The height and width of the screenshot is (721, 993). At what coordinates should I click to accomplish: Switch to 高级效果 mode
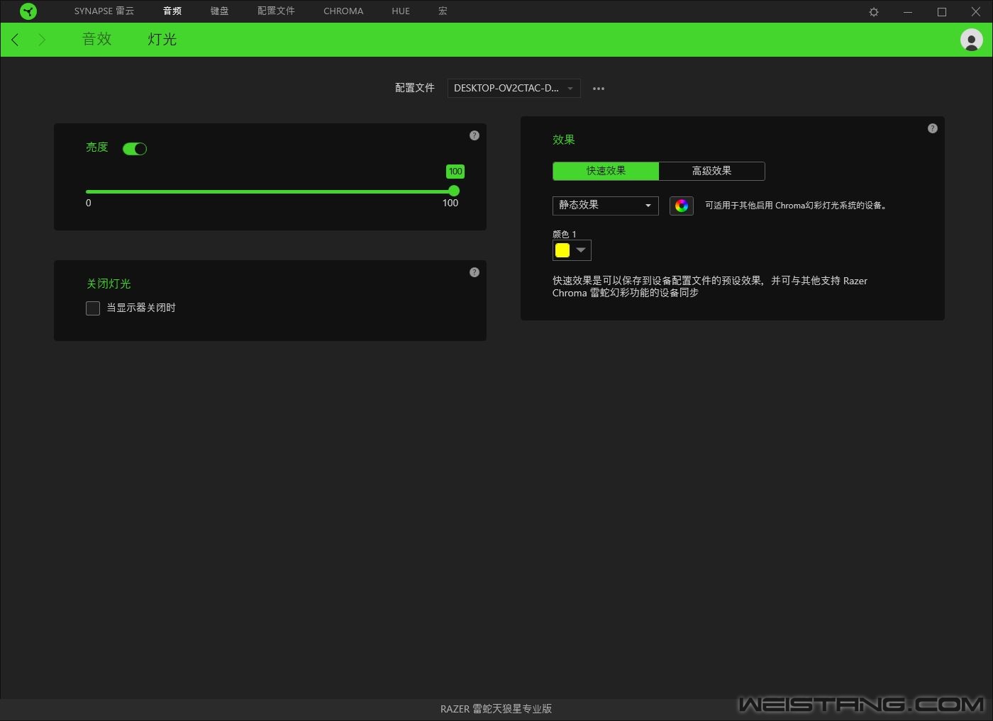click(712, 171)
